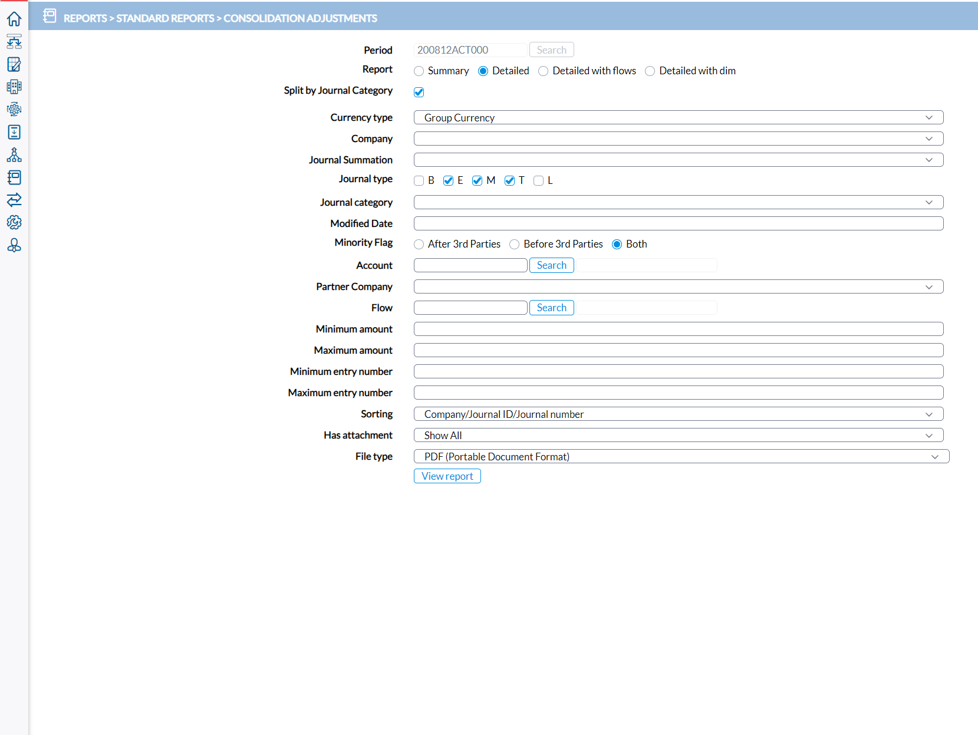
Task: Expand the Journal Summation dropdown
Action: tap(679, 160)
